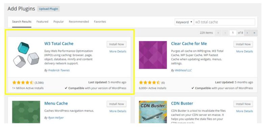The width and height of the screenshot is (270, 127).
Task: Click W3 Total Cache star rating
Action: click(23, 83)
